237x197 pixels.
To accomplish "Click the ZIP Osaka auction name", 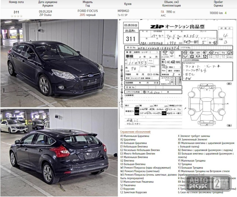I will (x=45, y=15).
